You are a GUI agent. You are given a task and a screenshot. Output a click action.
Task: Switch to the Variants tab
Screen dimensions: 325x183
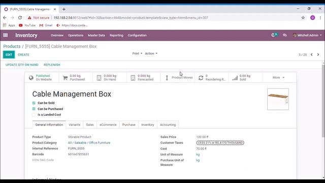tap(75, 125)
